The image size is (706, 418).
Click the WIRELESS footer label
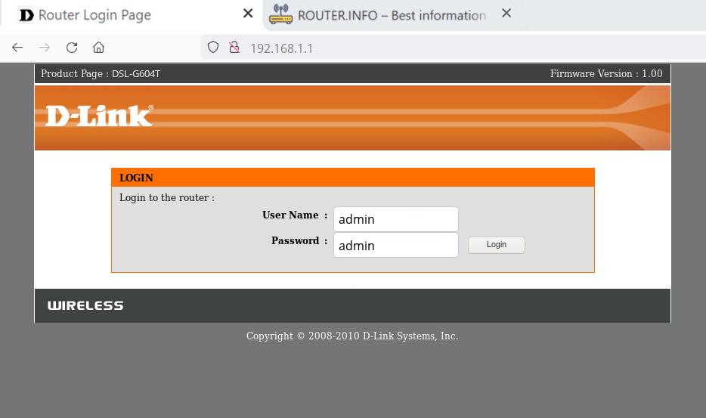[x=85, y=306]
